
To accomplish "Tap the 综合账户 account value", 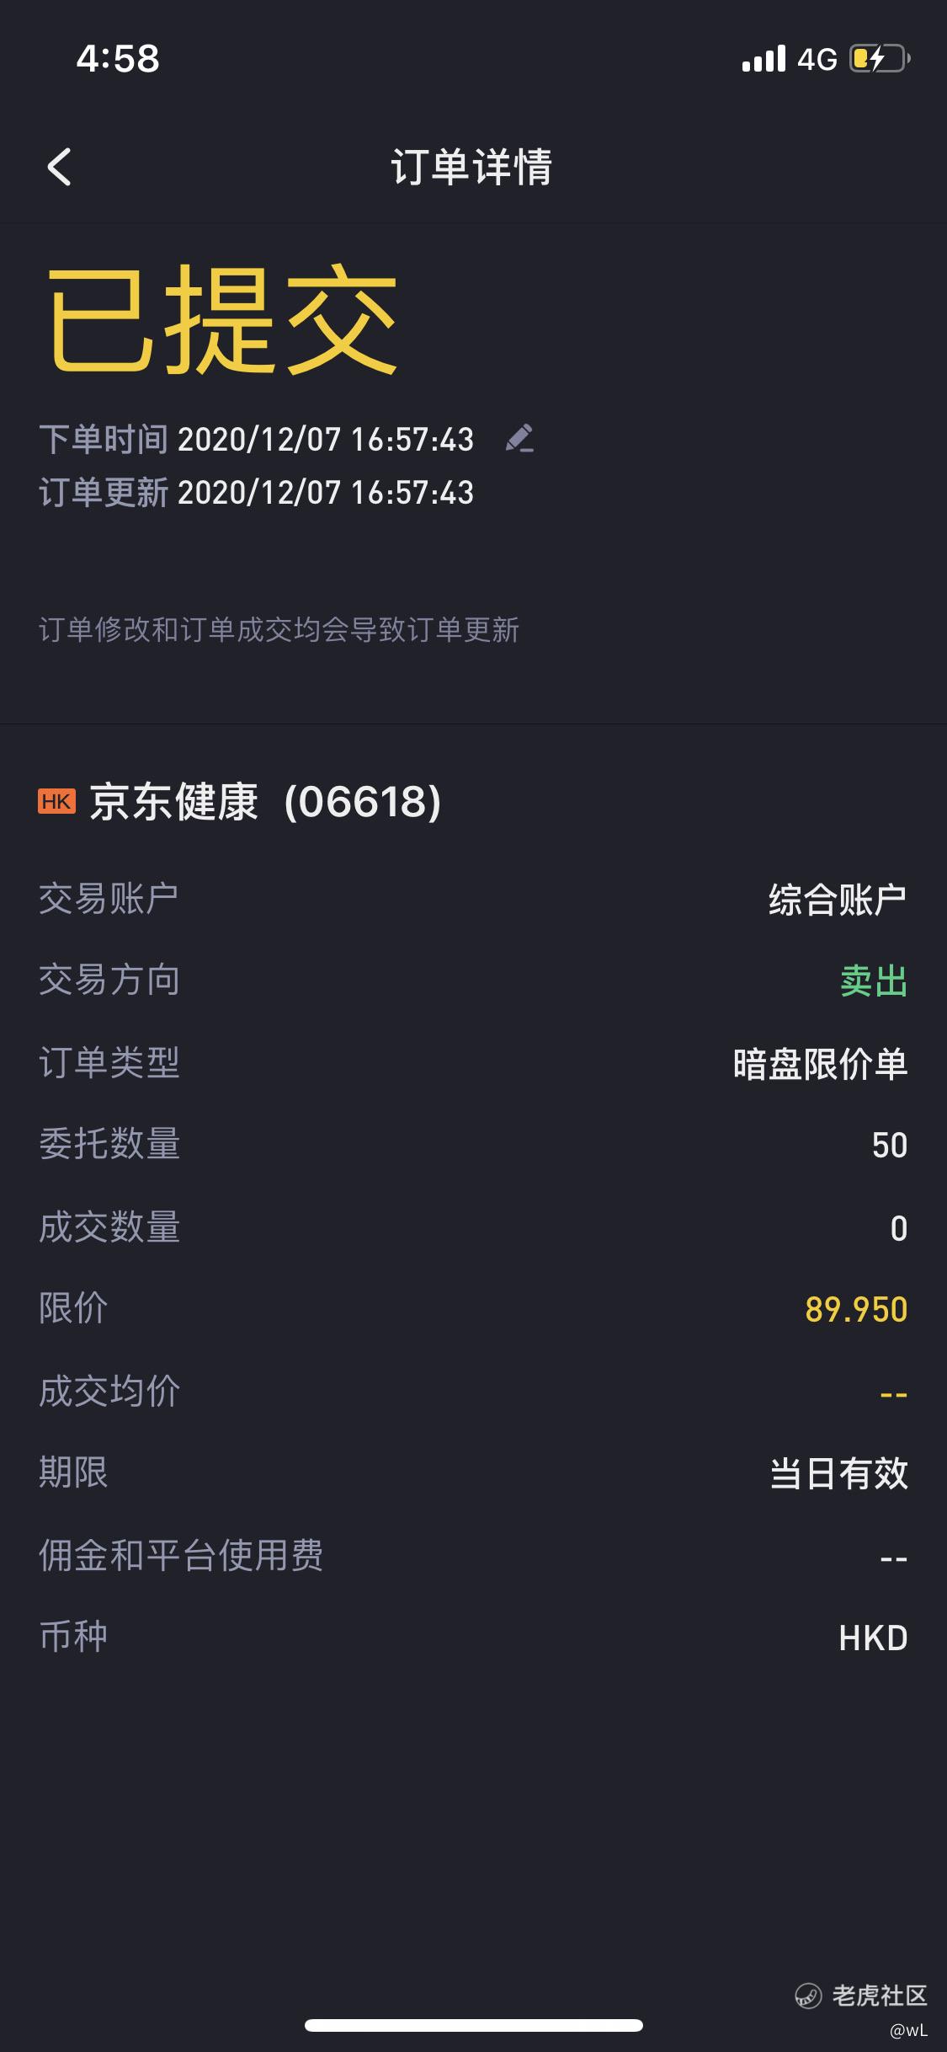I will (x=837, y=900).
